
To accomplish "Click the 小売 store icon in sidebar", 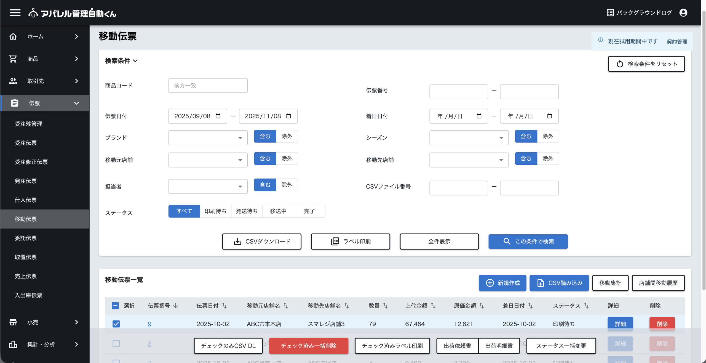I will [x=13, y=322].
